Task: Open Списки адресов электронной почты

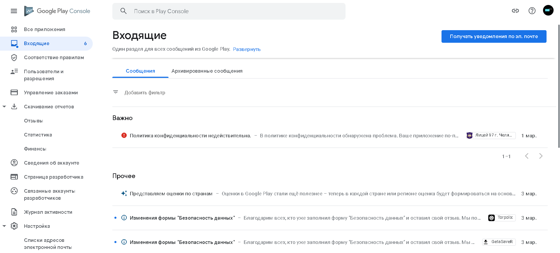Action: 48,244
